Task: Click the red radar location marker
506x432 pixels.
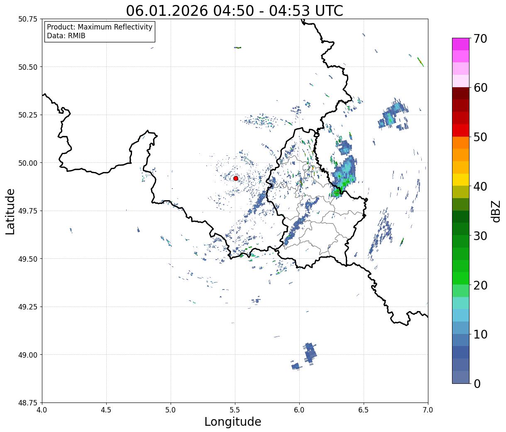Action: click(x=236, y=178)
